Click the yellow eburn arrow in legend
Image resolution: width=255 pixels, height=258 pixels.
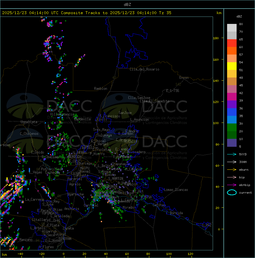pos(232,169)
